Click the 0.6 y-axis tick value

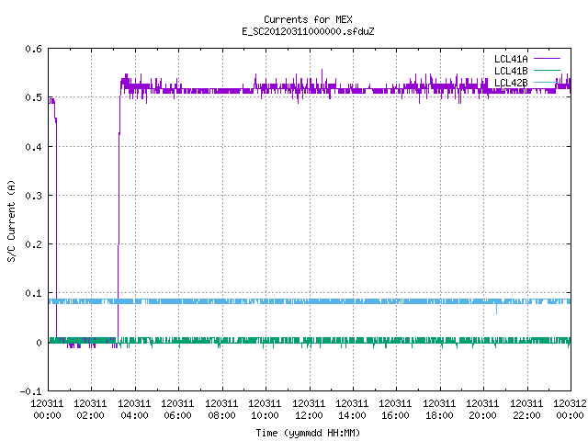coord(33,49)
